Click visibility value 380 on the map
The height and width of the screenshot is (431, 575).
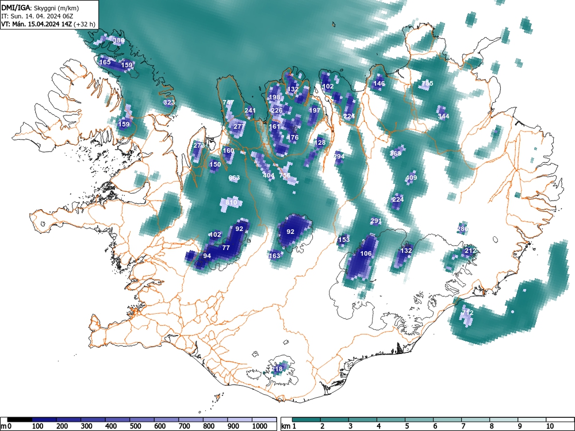coord(118,40)
